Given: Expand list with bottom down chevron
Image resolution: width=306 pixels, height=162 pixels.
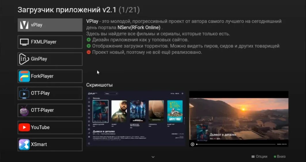Looking at the screenshot, I should point(153,157).
